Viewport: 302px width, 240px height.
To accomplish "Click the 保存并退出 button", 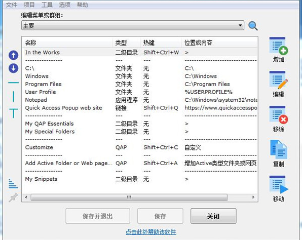I will (x=98, y=216).
